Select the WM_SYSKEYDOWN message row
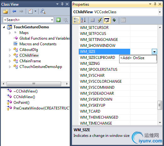This screenshot has height=146, width=164. click(118, 99)
